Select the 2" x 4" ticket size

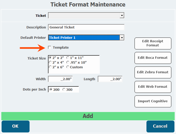click(x=50, y=62)
